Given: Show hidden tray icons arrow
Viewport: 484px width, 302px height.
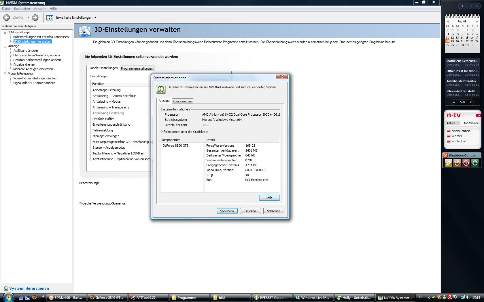Looking at the screenshot, I should click(x=429, y=297).
